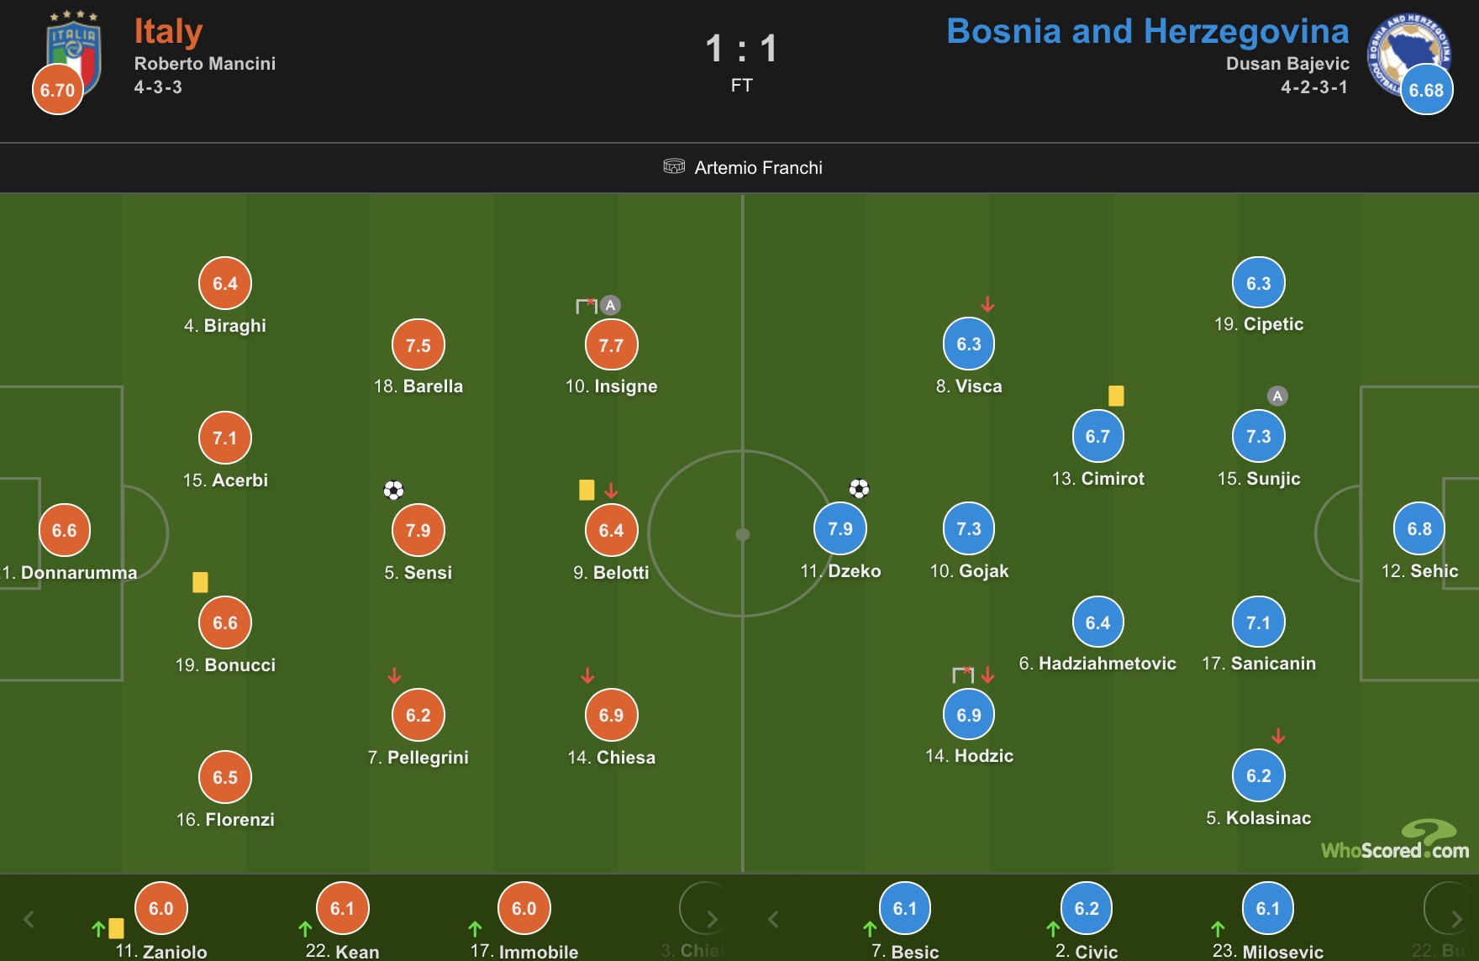Show next Italy substitutes with right chevron
This screenshot has height=961, width=1479.
coord(712,919)
